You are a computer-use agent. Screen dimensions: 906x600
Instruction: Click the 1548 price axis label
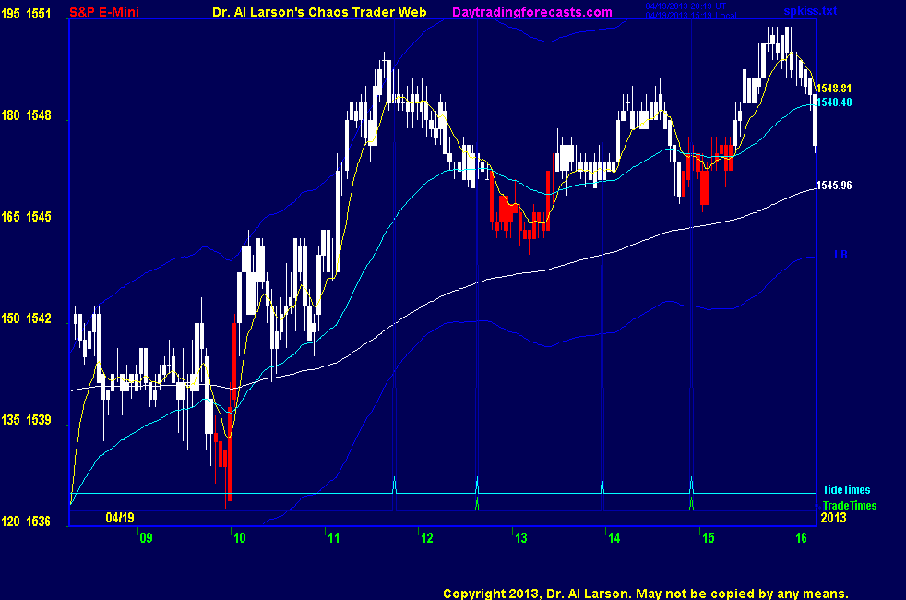(39, 115)
